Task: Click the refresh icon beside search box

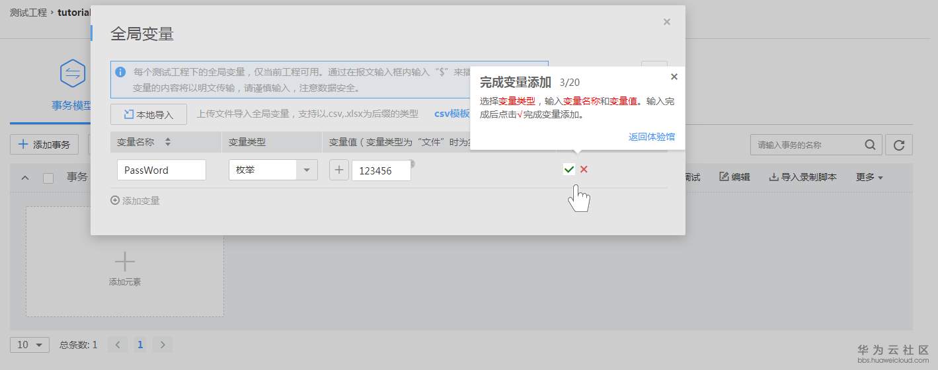Action: (x=899, y=145)
